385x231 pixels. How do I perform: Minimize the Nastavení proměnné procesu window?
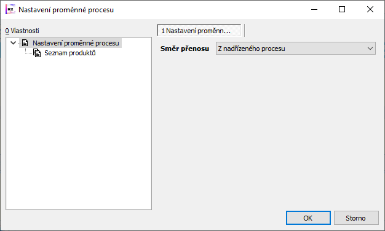pyautogui.click(x=314, y=9)
